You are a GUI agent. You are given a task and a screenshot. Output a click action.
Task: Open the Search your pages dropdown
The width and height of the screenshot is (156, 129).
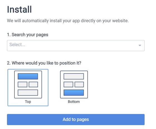point(76,46)
